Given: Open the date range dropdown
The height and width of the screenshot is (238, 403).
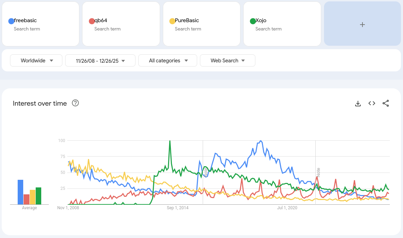Looking at the screenshot, I should click(x=100, y=60).
